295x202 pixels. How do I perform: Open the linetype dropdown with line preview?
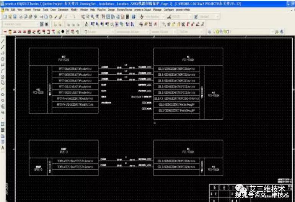(132, 32)
